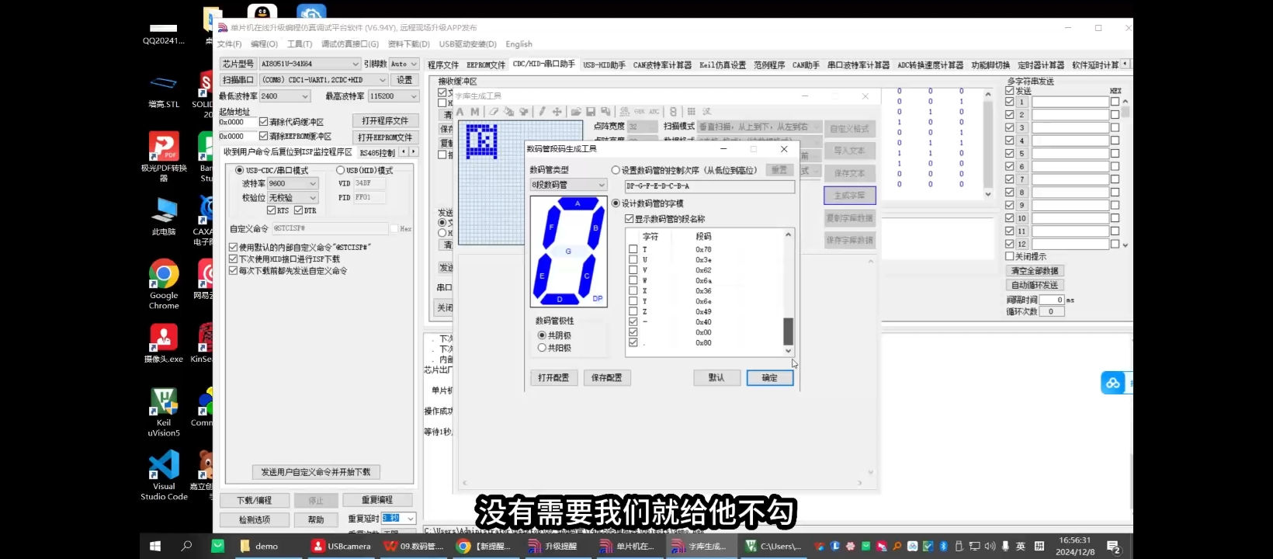
Task: Uncheck 显示数码管的段名称 checkbox
Action: [x=630, y=219]
